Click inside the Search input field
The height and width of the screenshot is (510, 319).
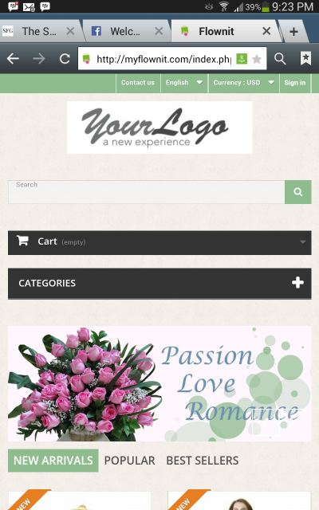point(147,192)
